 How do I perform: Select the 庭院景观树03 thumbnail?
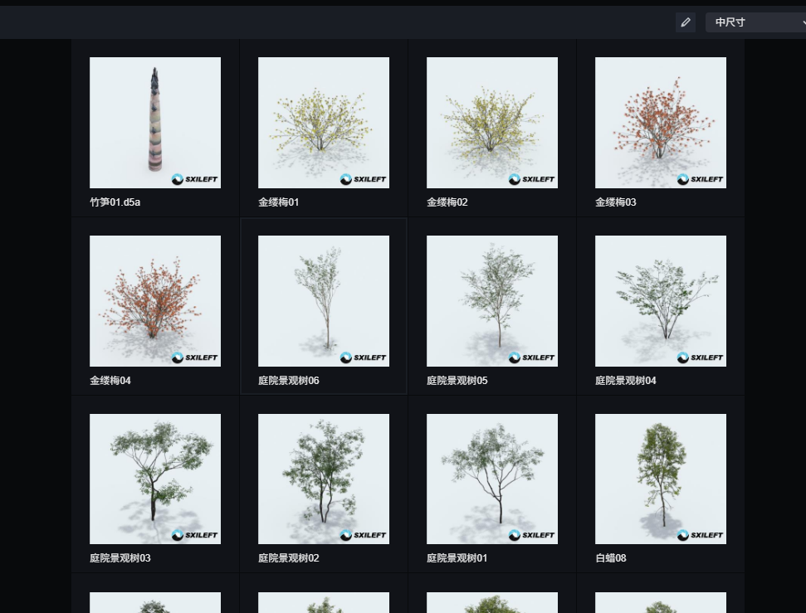click(x=155, y=479)
